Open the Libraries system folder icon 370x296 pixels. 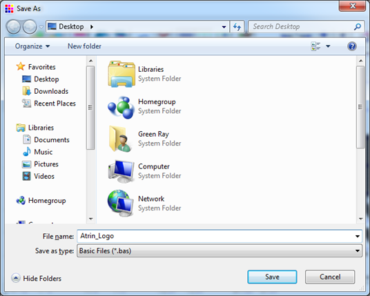(x=121, y=74)
